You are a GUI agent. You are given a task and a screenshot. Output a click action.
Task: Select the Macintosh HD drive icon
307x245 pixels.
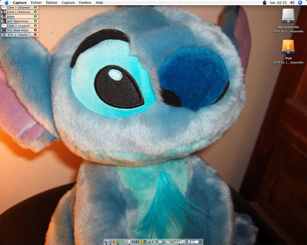click(288, 16)
